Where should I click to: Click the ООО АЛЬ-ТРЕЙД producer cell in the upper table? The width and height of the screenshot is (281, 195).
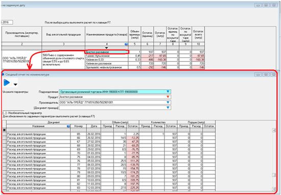tap(21, 59)
